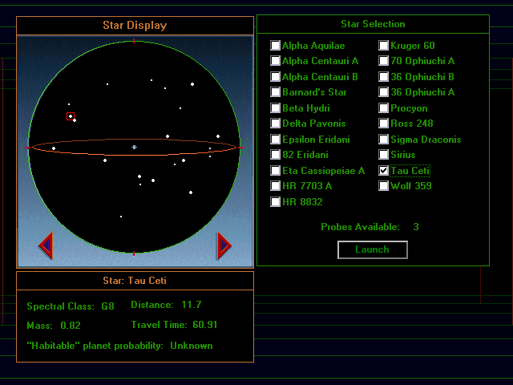Select the Kruger 60 checkbox
Screen dimensions: 513x385
pos(384,46)
